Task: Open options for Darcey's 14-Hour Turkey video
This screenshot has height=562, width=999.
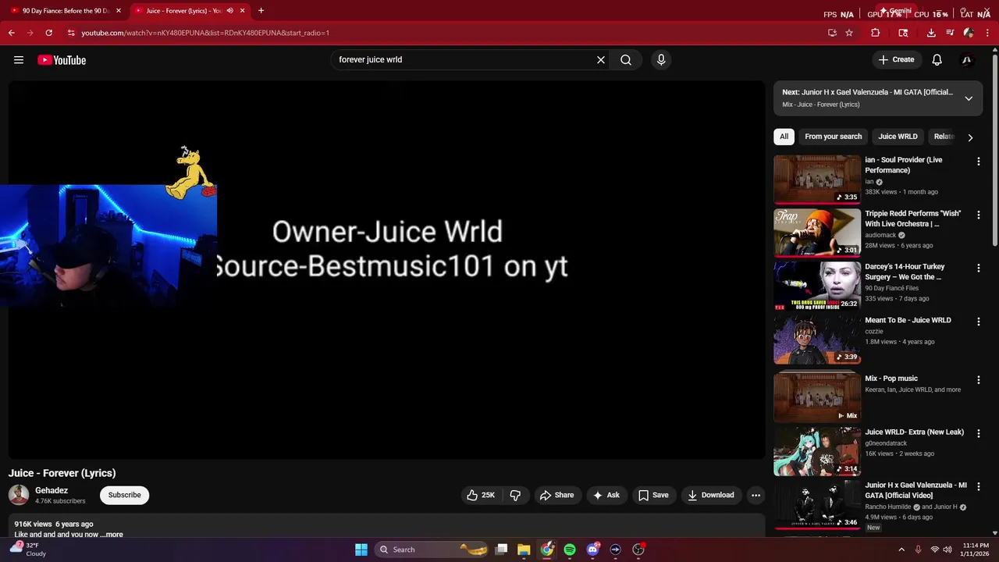Action: pyautogui.click(x=978, y=268)
